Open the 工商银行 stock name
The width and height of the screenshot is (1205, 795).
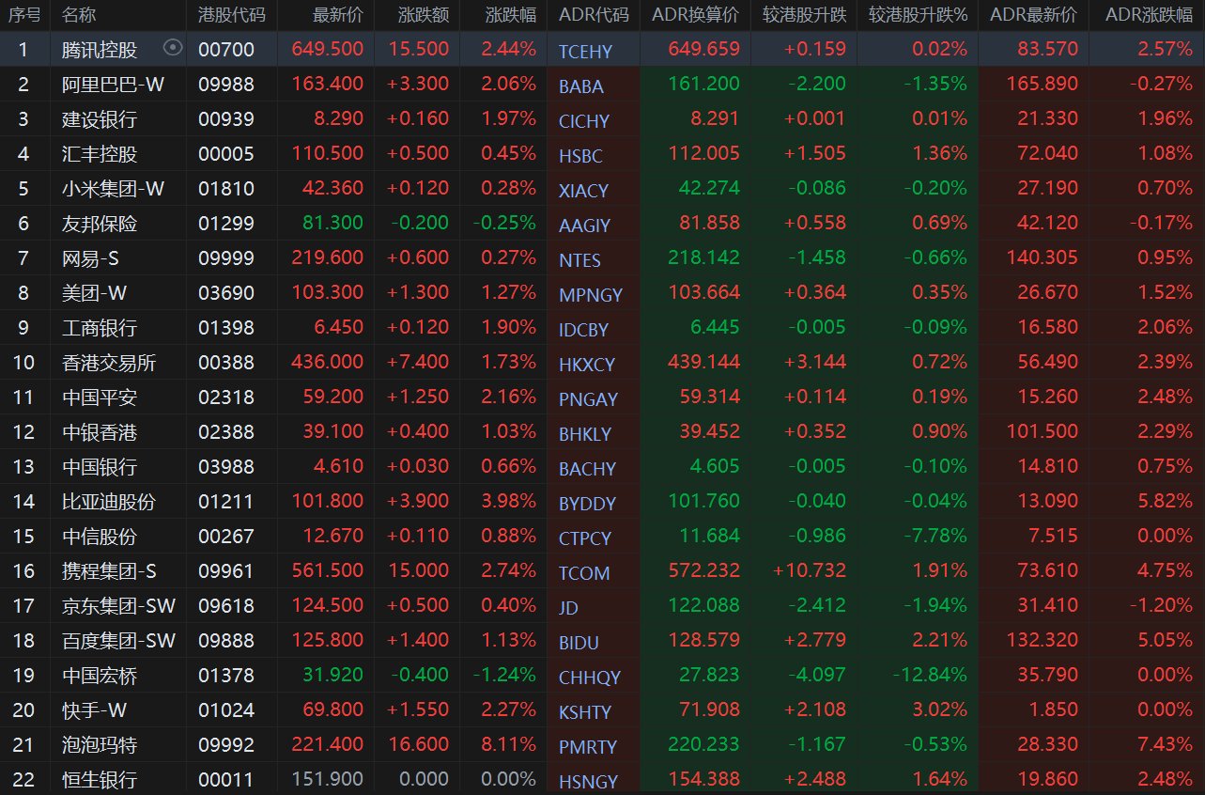[100, 328]
